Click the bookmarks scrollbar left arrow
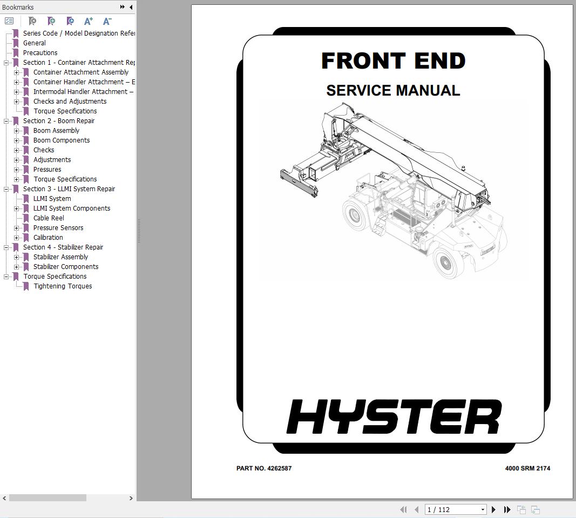The width and height of the screenshot is (576, 518). tap(4, 498)
